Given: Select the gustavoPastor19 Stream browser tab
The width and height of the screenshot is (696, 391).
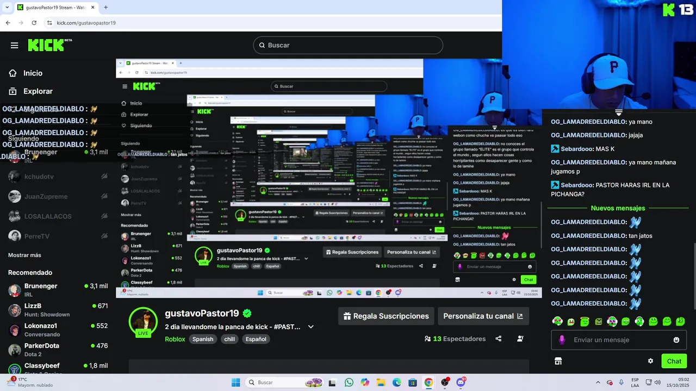Looking at the screenshot, I should click(x=57, y=8).
